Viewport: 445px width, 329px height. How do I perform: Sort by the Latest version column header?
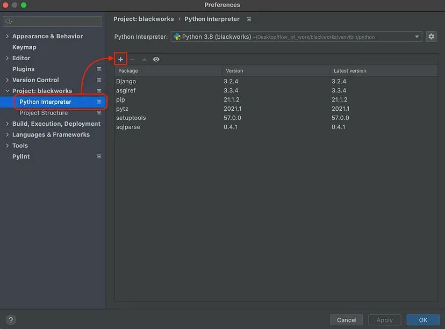click(384, 70)
